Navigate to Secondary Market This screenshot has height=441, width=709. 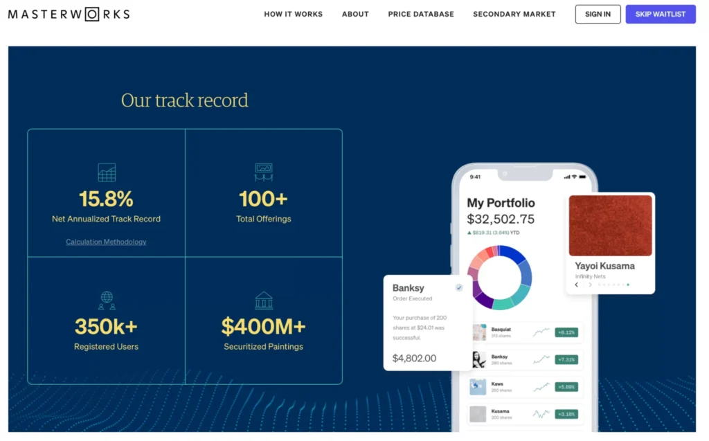point(514,14)
